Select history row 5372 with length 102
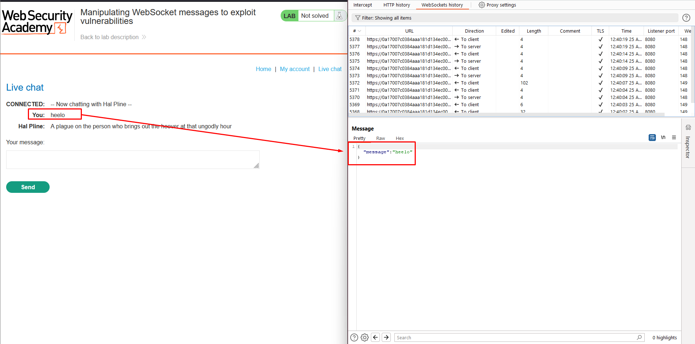This screenshot has height=344, width=695. point(520,83)
